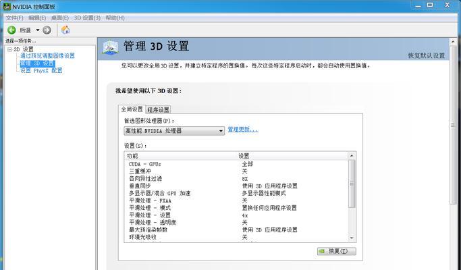Click the 8X anisotropic filtering value
This screenshot has width=461, height=270.
(245, 179)
